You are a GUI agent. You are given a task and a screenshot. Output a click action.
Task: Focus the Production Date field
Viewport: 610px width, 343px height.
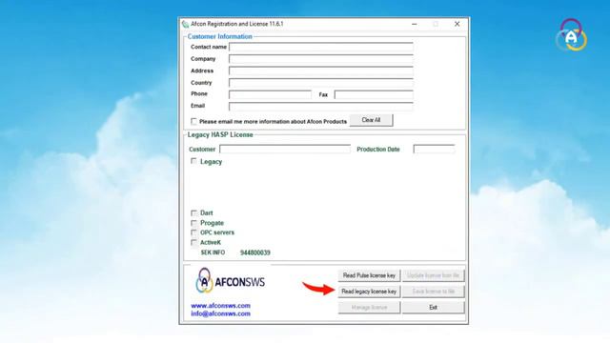tap(434, 149)
